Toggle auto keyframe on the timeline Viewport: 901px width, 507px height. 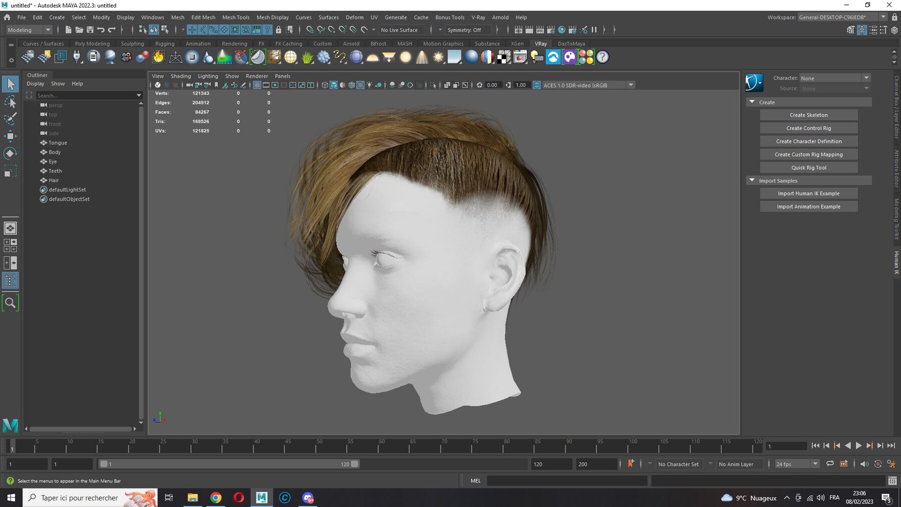point(877,464)
